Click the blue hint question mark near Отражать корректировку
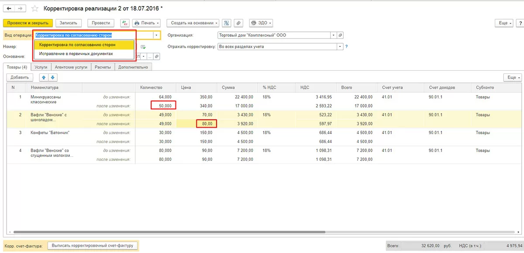Screen dimensions: 524x253 pos(346,46)
